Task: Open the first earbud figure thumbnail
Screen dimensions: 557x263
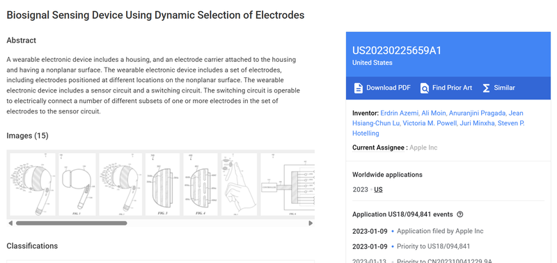Action: 33,184
